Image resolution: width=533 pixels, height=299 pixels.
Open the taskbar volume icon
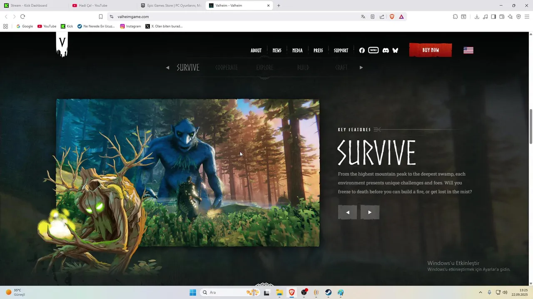(x=505, y=292)
